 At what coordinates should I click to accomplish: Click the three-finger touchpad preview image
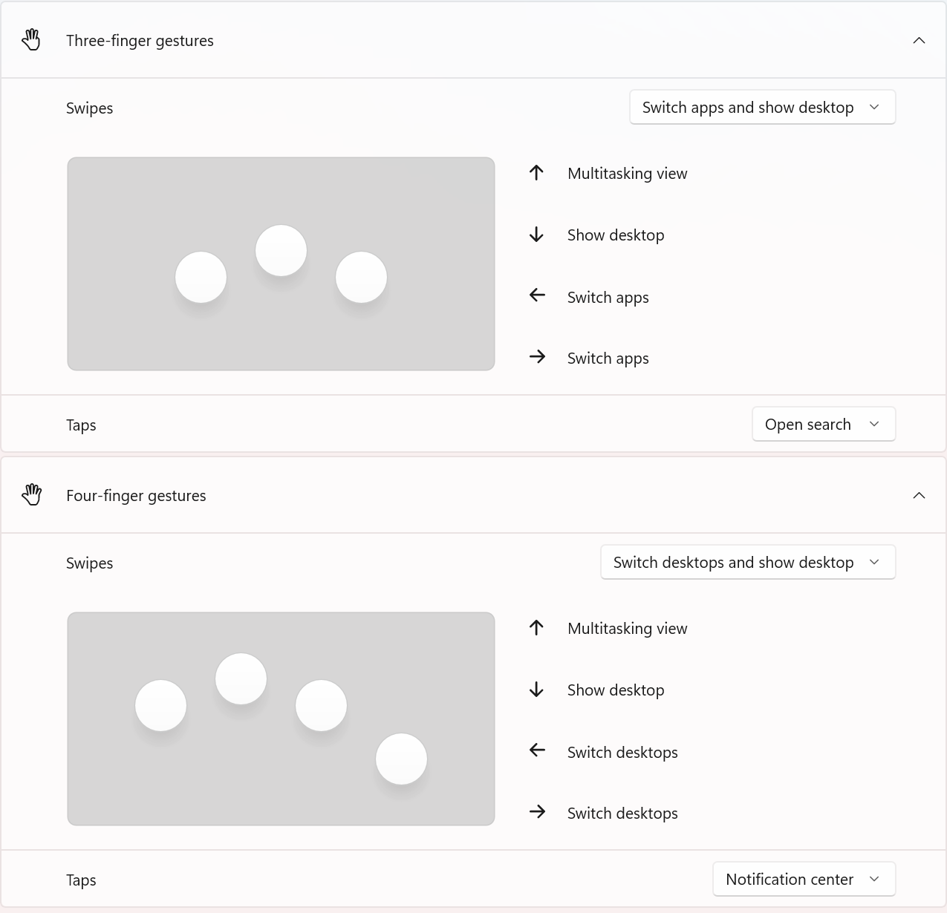[281, 264]
